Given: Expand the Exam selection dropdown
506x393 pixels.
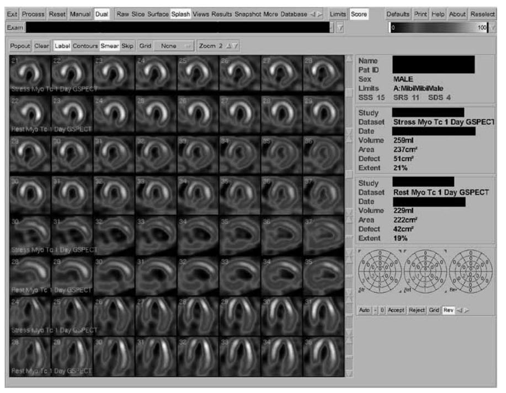Looking at the screenshot, I should (332, 27).
